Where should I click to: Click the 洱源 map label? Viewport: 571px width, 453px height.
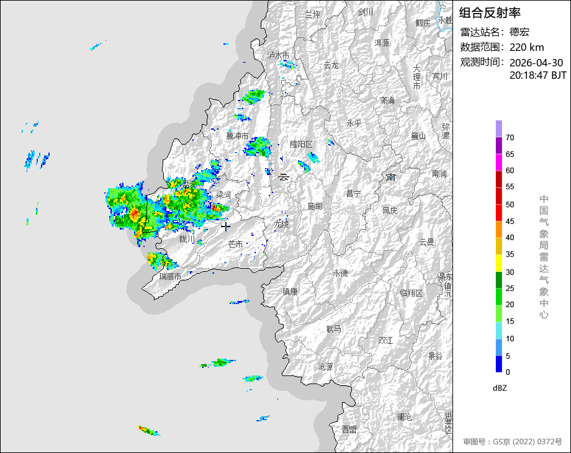click(382, 43)
